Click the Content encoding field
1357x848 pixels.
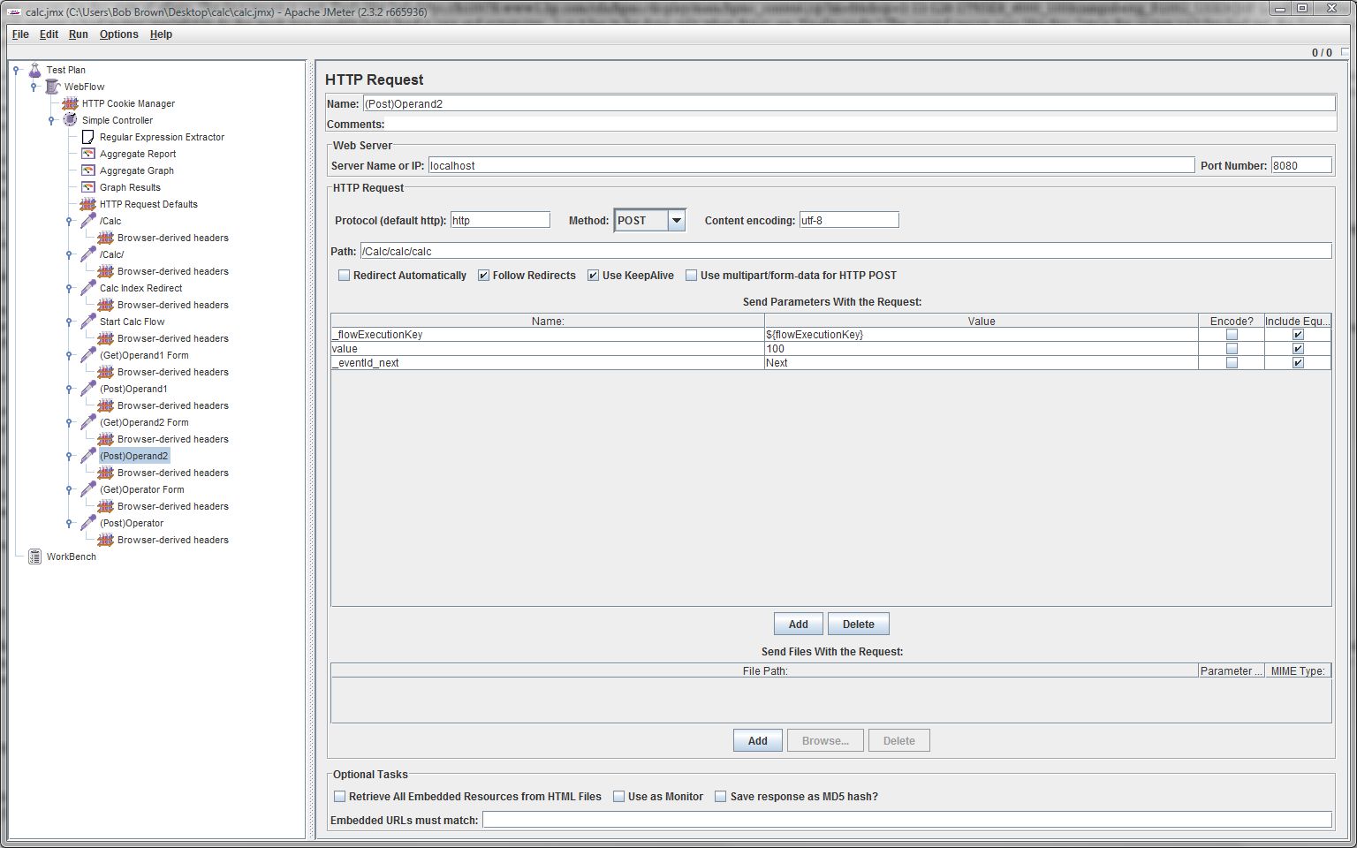[849, 220]
